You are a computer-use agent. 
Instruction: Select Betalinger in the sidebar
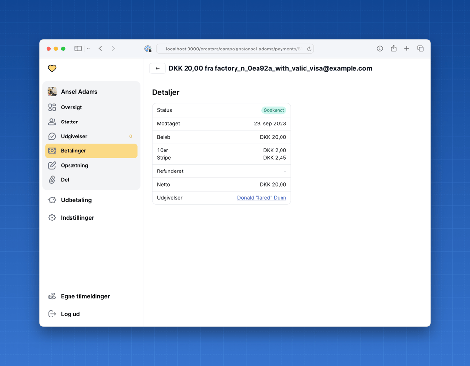pos(91,150)
